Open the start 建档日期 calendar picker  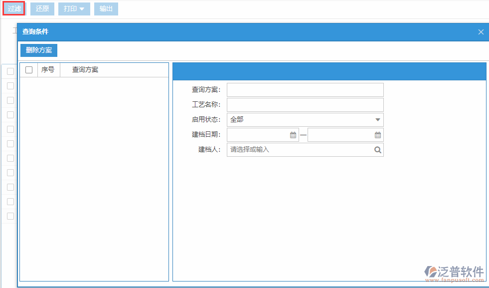point(293,134)
